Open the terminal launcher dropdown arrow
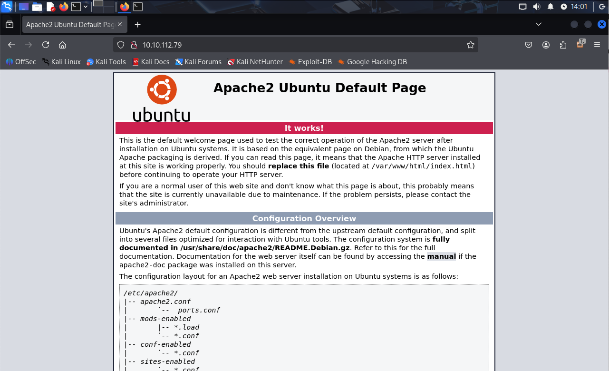Screen dimensions: 609x371 [86, 7]
